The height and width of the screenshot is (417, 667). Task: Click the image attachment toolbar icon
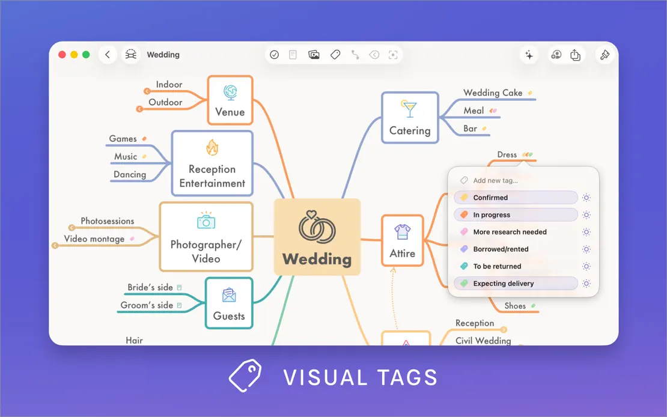coord(314,55)
